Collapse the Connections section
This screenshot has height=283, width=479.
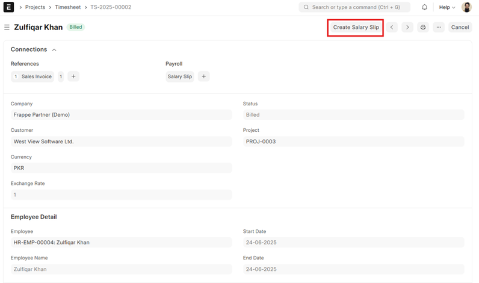[54, 50]
